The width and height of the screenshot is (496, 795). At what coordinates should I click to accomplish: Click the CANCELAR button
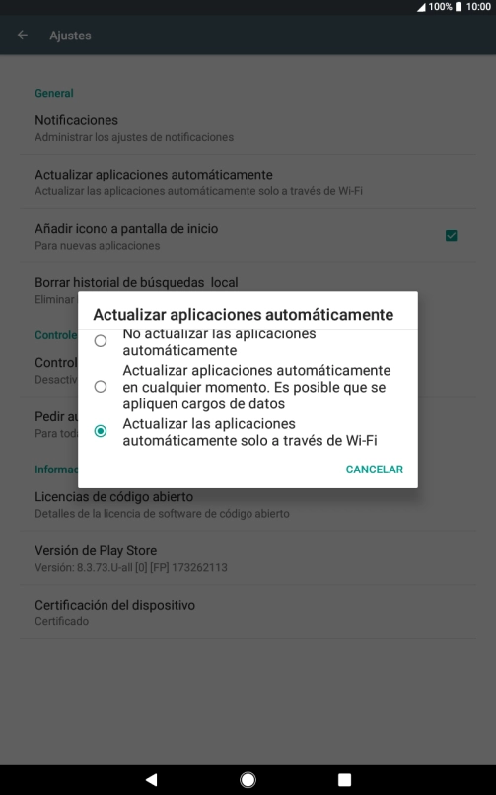[375, 470]
